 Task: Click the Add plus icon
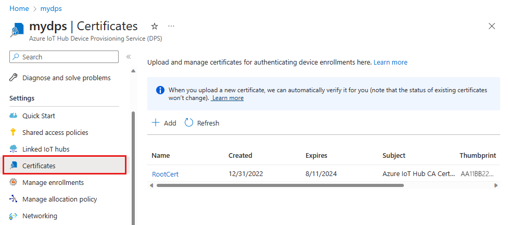156,123
